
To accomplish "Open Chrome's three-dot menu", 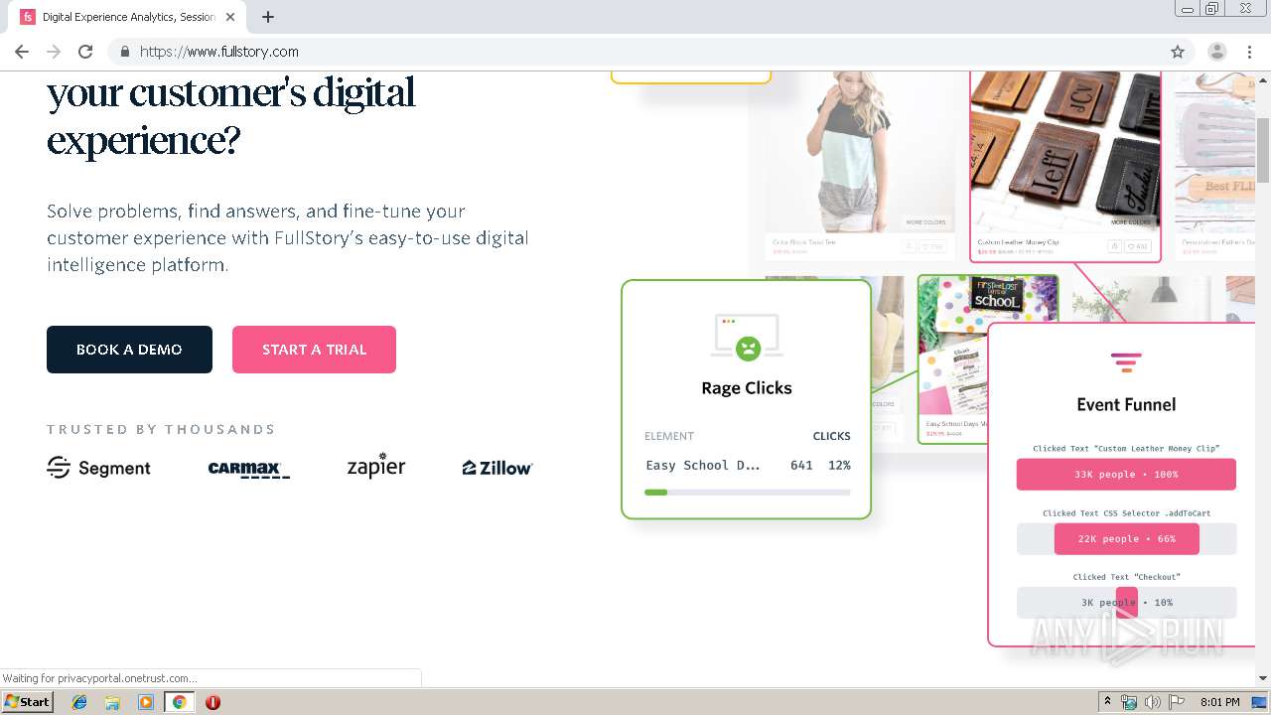I will tap(1249, 52).
